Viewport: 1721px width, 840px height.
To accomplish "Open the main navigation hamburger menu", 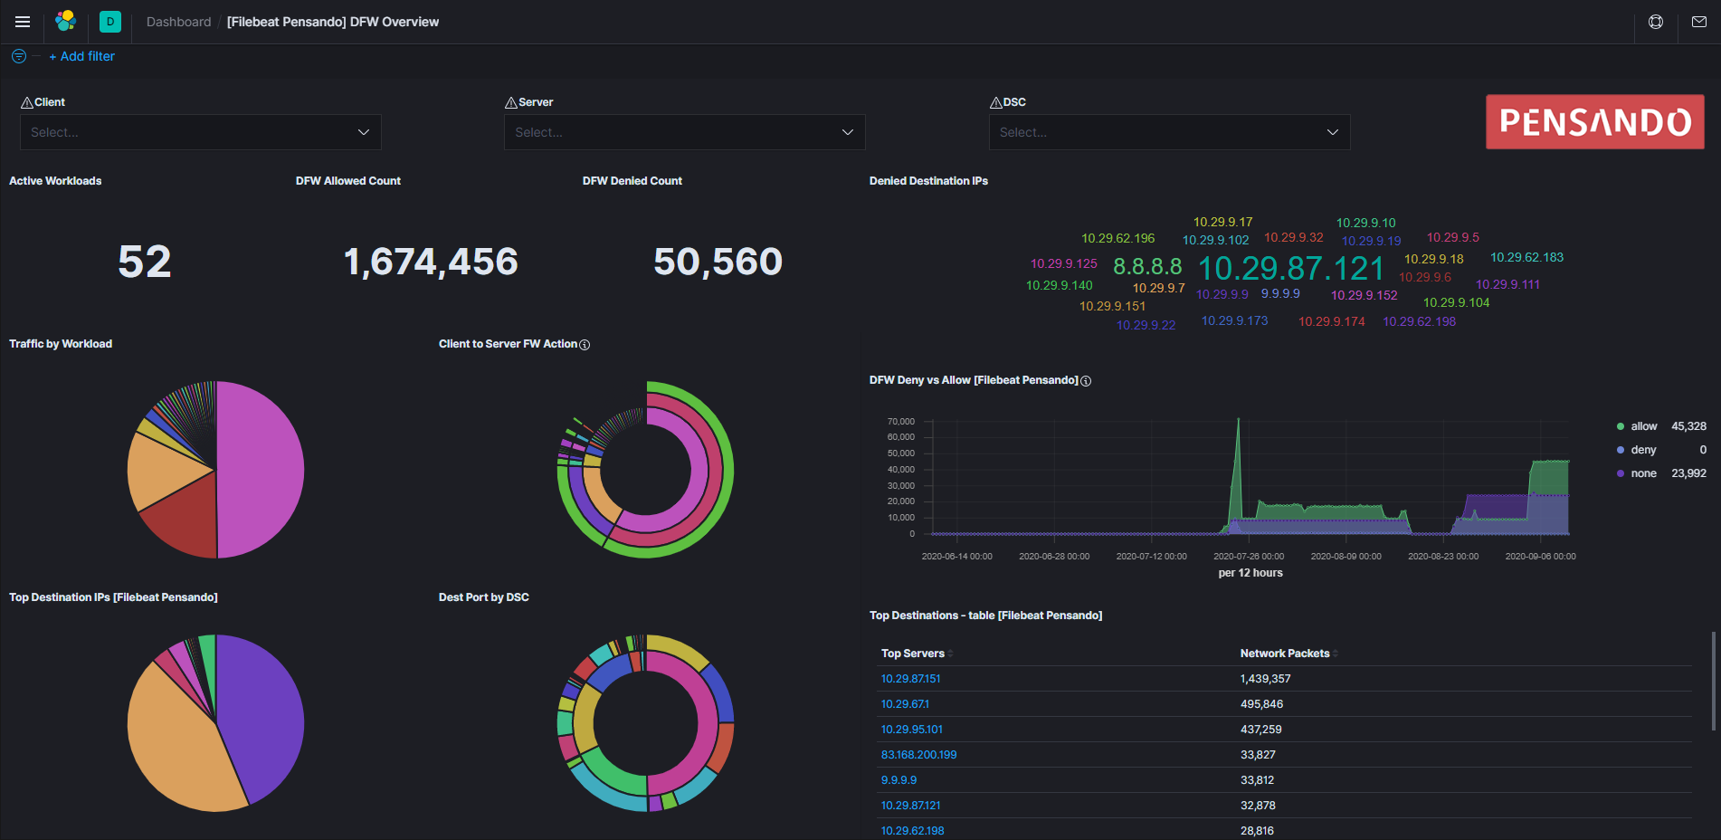I will click(x=23, y=22).
